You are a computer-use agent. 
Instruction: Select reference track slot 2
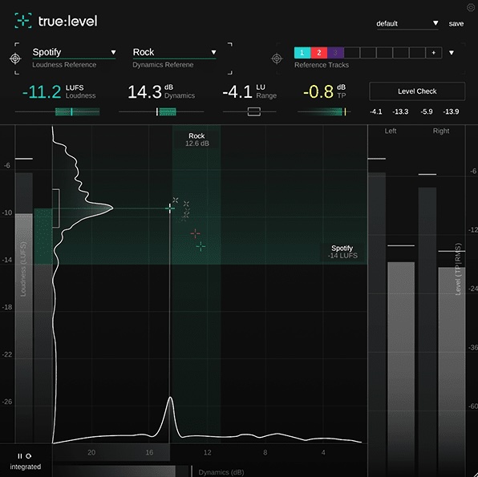(319, 53)
